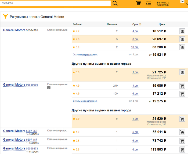Add the 17 212 ₽ offer to cart
Viewport: 188px width, 154px height.
pos(182,94)
